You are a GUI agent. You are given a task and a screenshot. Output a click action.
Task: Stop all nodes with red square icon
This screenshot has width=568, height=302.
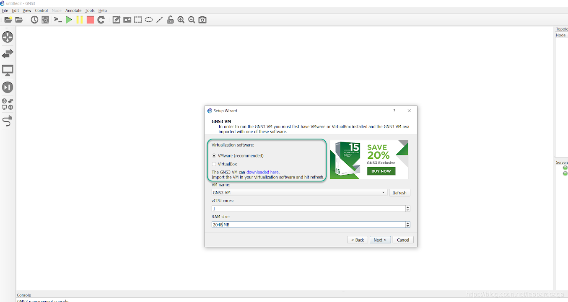pyautogui.click(x=90, y=20)
